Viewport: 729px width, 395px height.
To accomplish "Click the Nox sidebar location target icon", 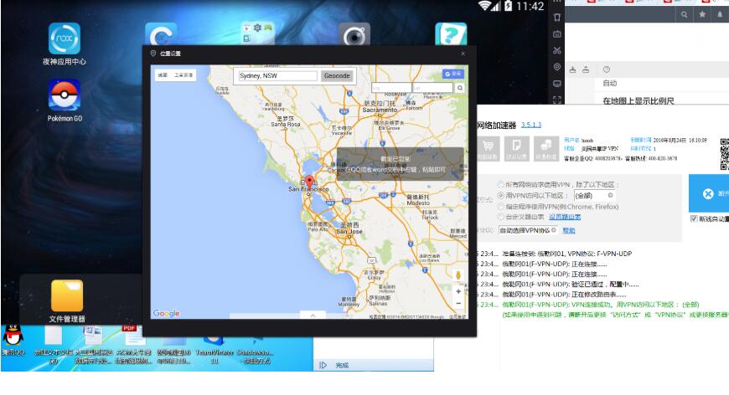I will pos(557,67).
